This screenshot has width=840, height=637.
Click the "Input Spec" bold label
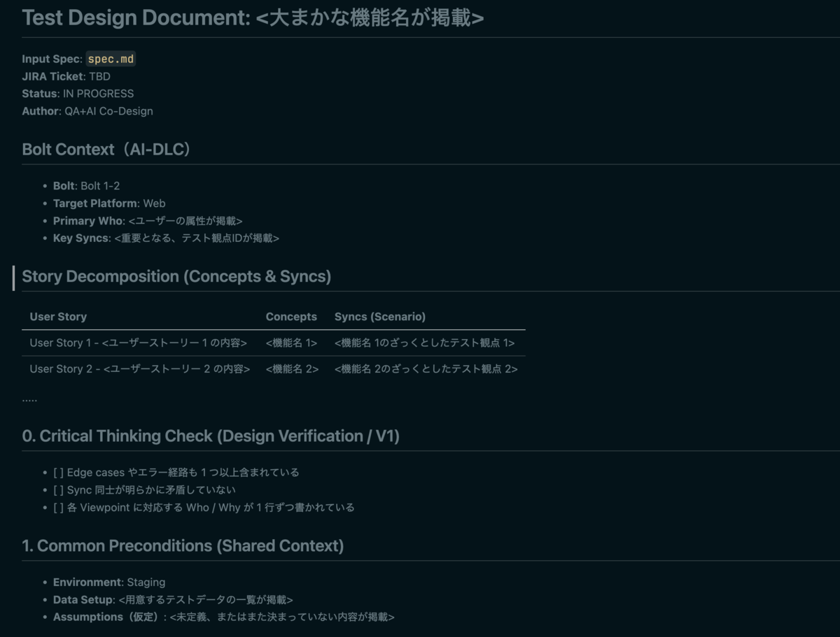[x=52, y=59]
